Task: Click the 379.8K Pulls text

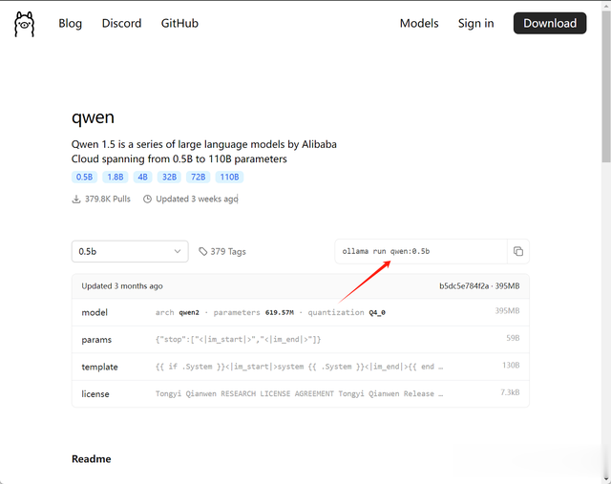Action: [108, 200]
